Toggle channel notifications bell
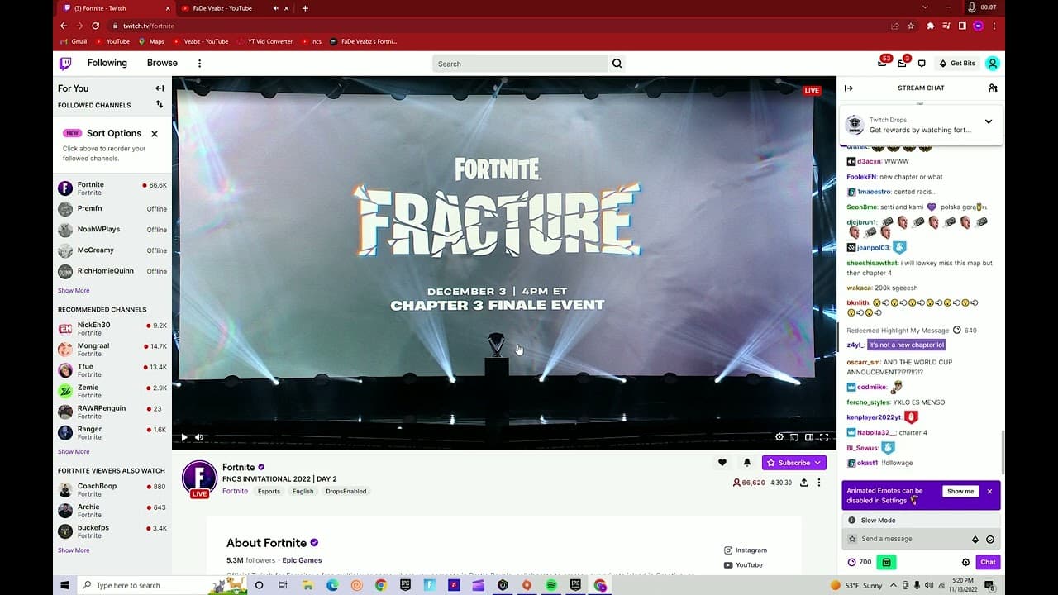 (747, 463)
